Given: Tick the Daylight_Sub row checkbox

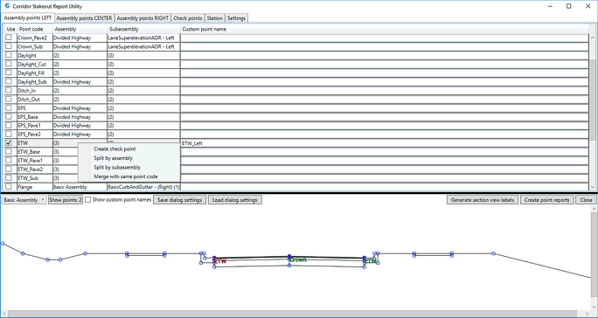Looking at the screenshot, I should pos(9,81).
